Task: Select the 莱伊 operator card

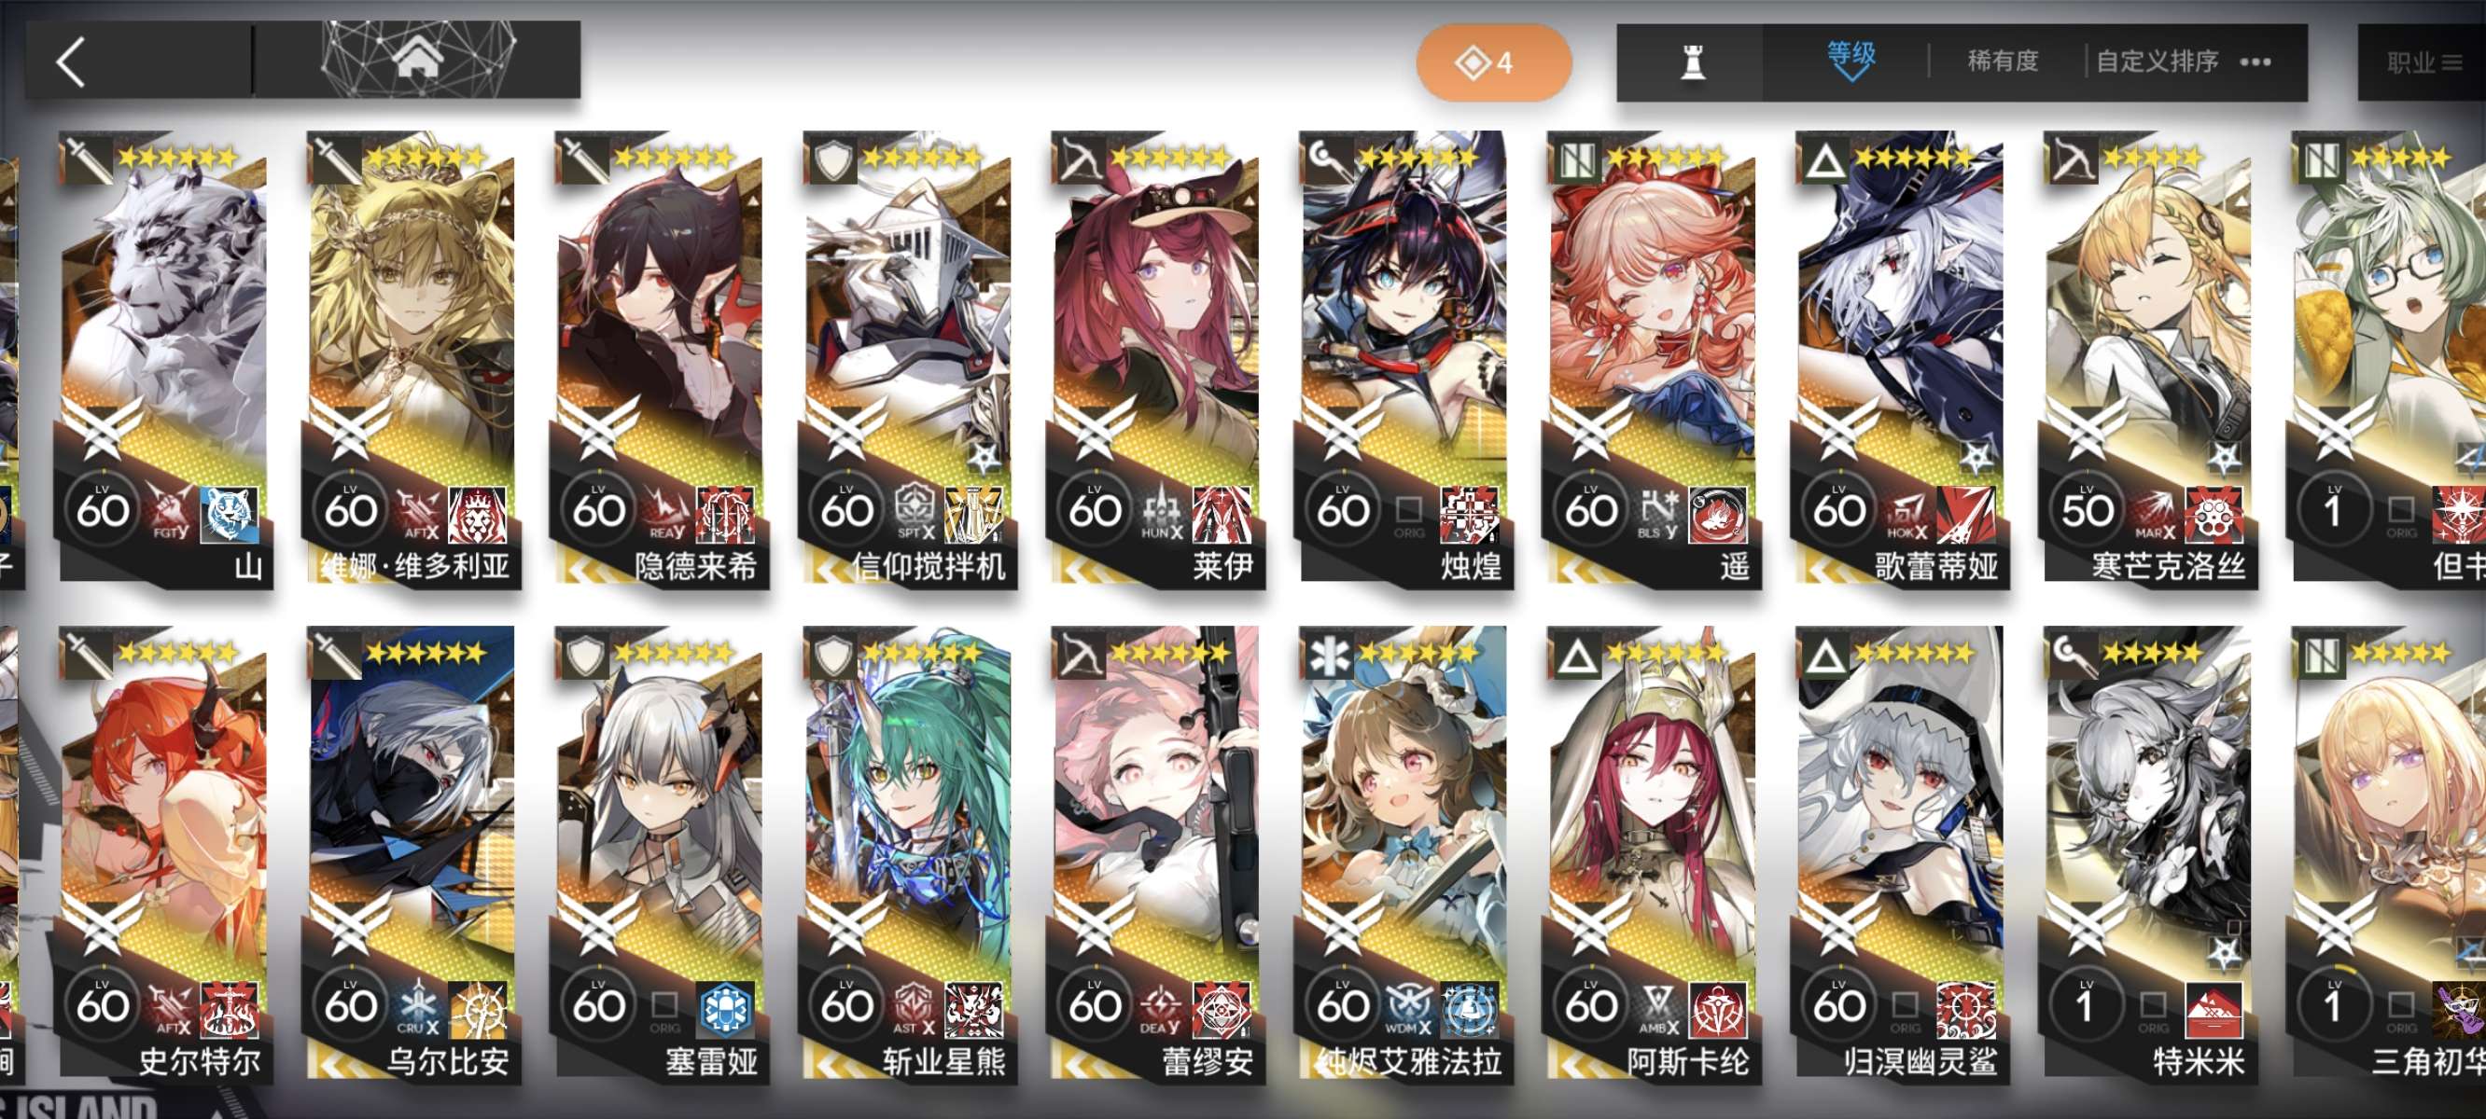Action: point(1155,357)
